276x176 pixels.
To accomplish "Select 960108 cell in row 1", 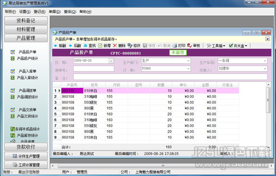I will pyautogui.click(x=72, y=91).
